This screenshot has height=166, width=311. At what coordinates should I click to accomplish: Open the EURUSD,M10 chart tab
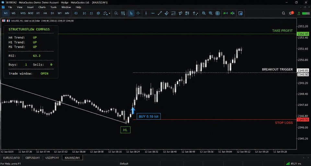click(x=11, y=158)
